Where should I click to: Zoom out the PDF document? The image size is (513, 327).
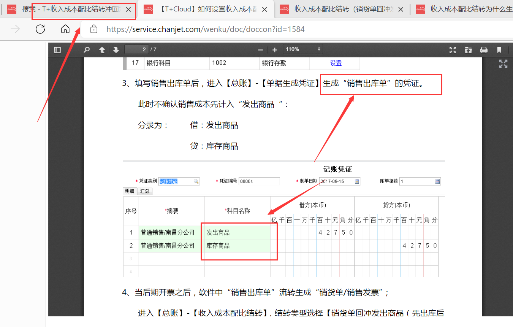(260, 50)
